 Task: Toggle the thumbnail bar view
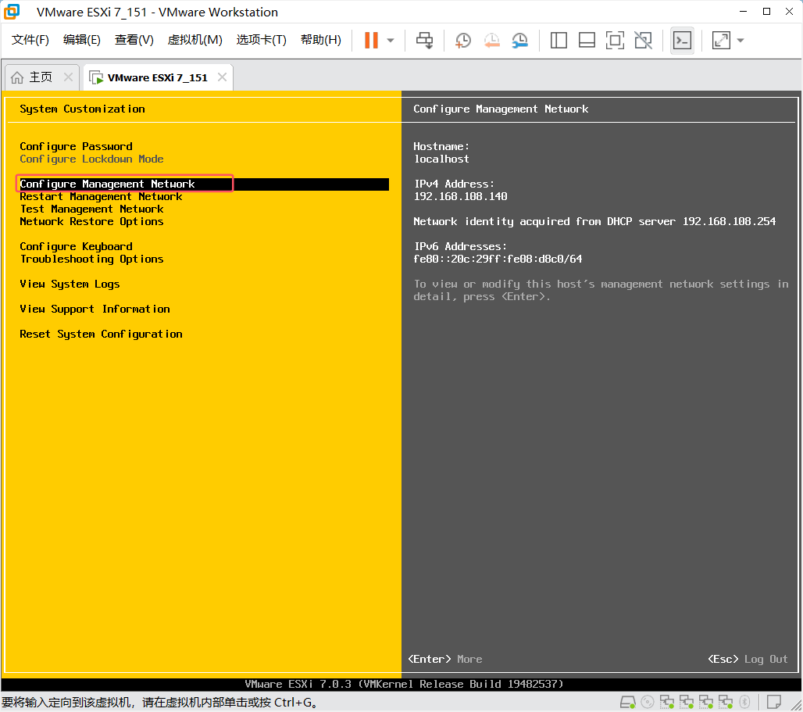click(587, 40)
